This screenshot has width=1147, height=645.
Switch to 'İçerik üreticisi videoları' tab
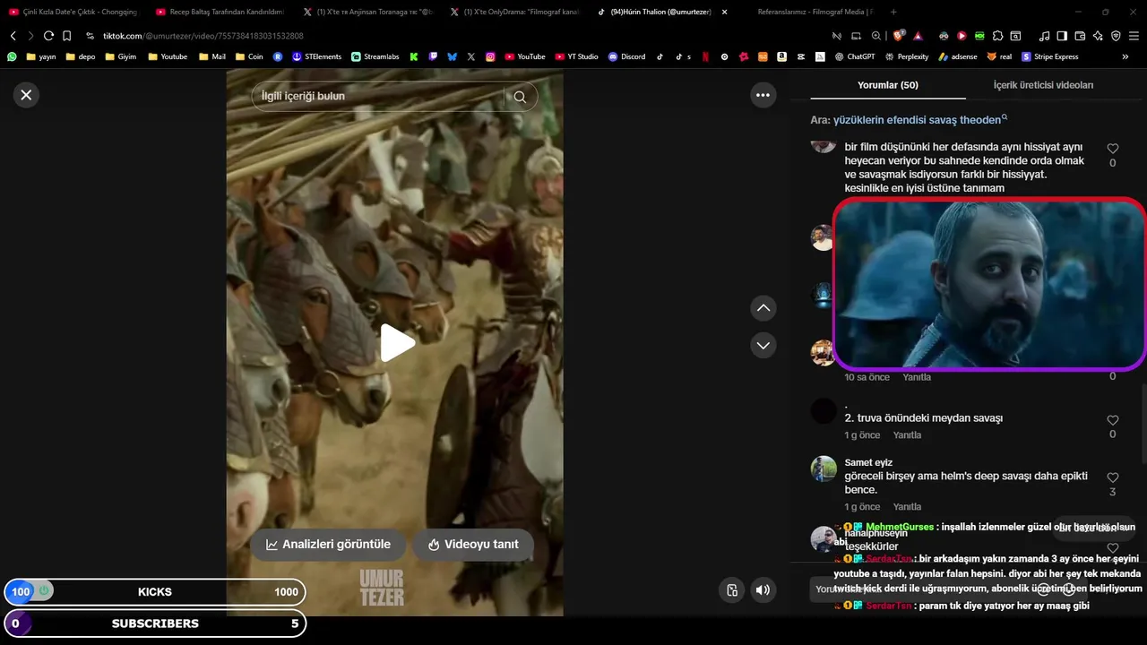[x=1043, y=85]
